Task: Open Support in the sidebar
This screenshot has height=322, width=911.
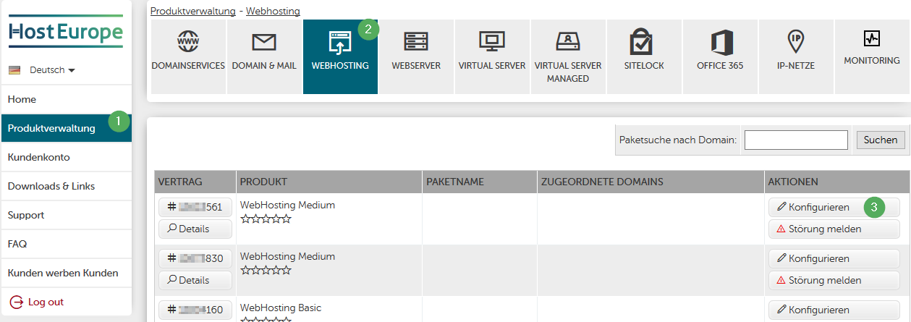Action: [66, 215]
